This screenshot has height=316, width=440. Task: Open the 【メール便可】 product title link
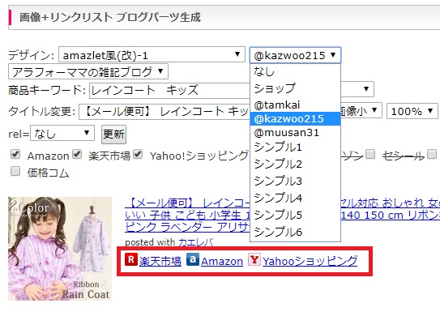(x=187, y=215)
